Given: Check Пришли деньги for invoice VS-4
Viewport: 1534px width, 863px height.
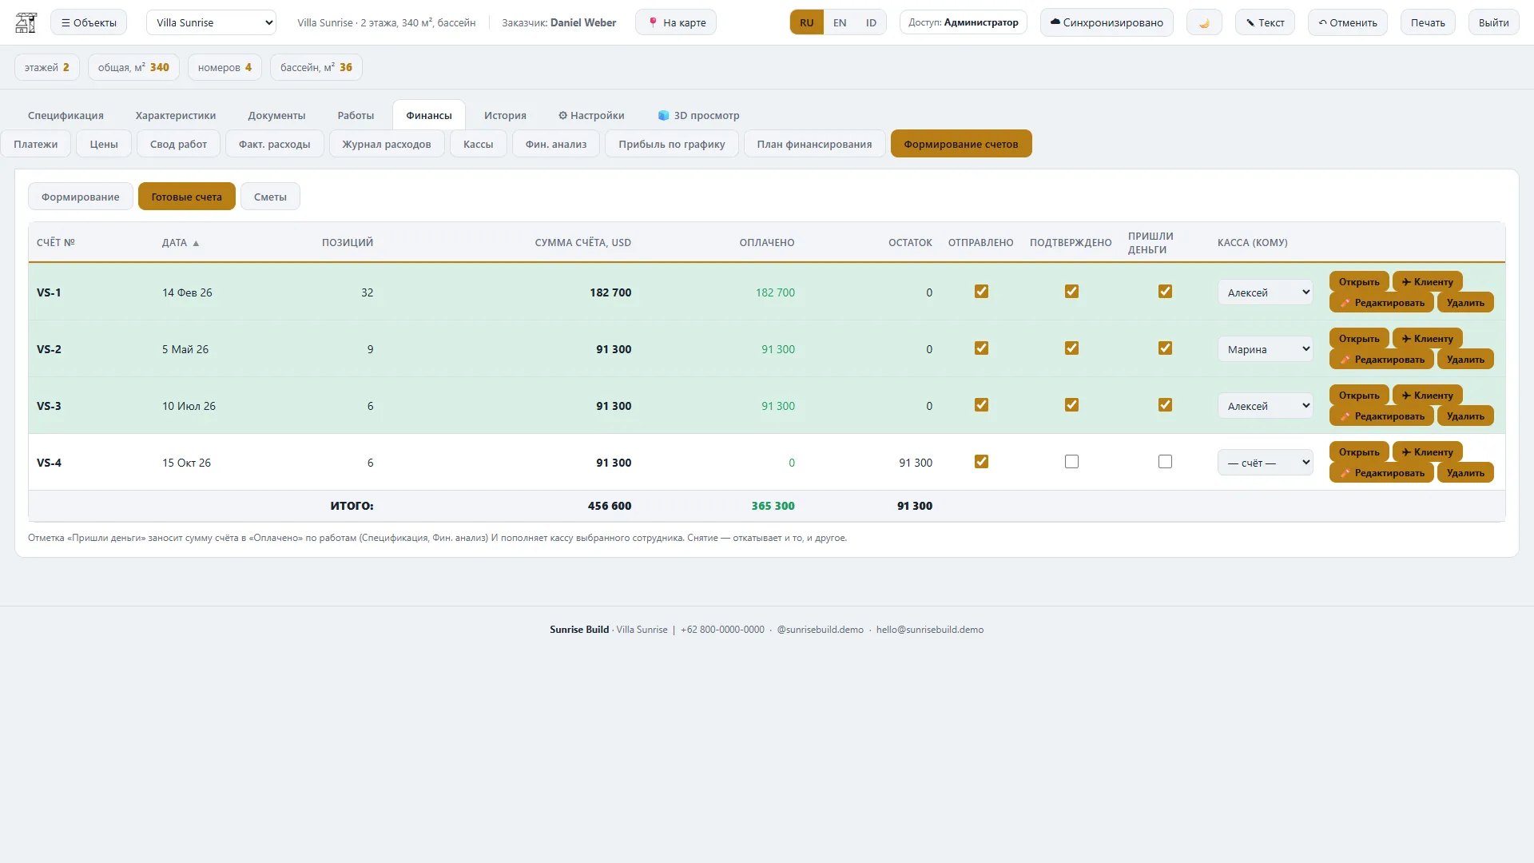Looking at the screenshot, I should (x=1165, y=462).
